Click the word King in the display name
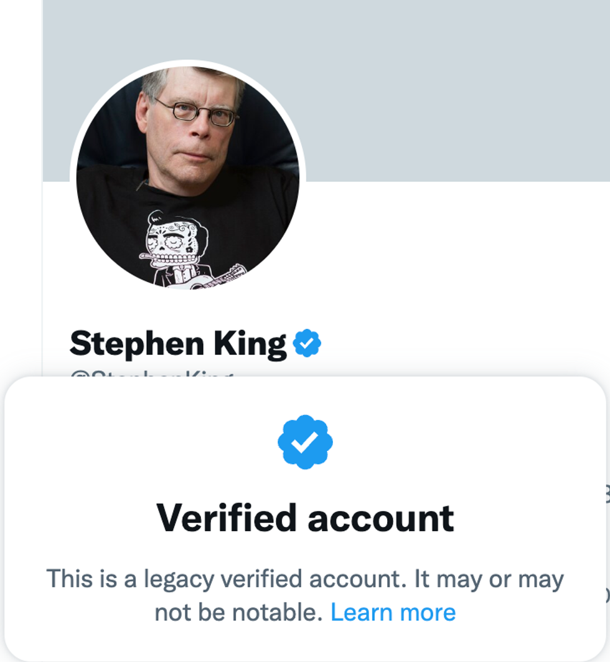The image size is (610, 662). [x=248, y=344]
